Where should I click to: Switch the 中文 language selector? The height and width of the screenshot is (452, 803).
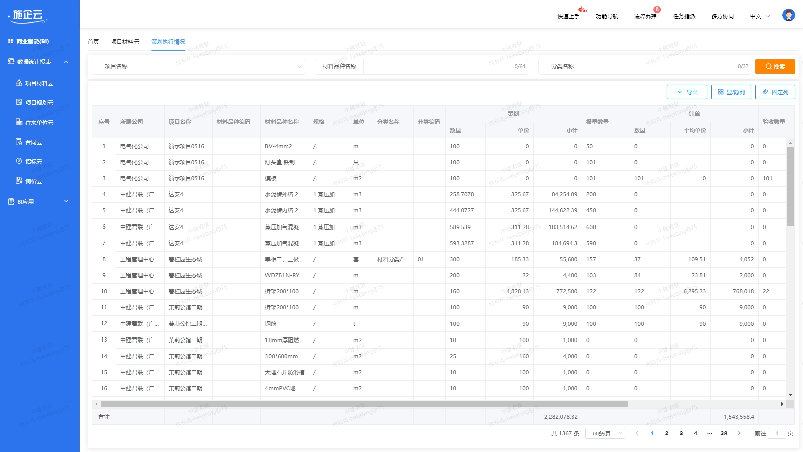pyautogui.click(x=759, y=16)
